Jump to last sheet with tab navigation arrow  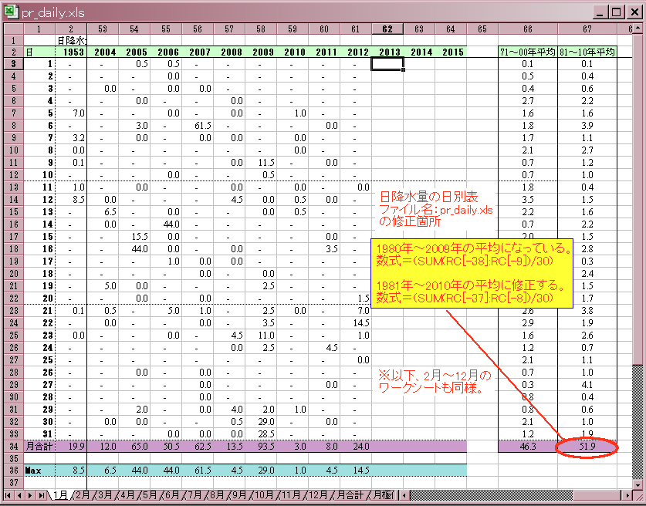41,495
